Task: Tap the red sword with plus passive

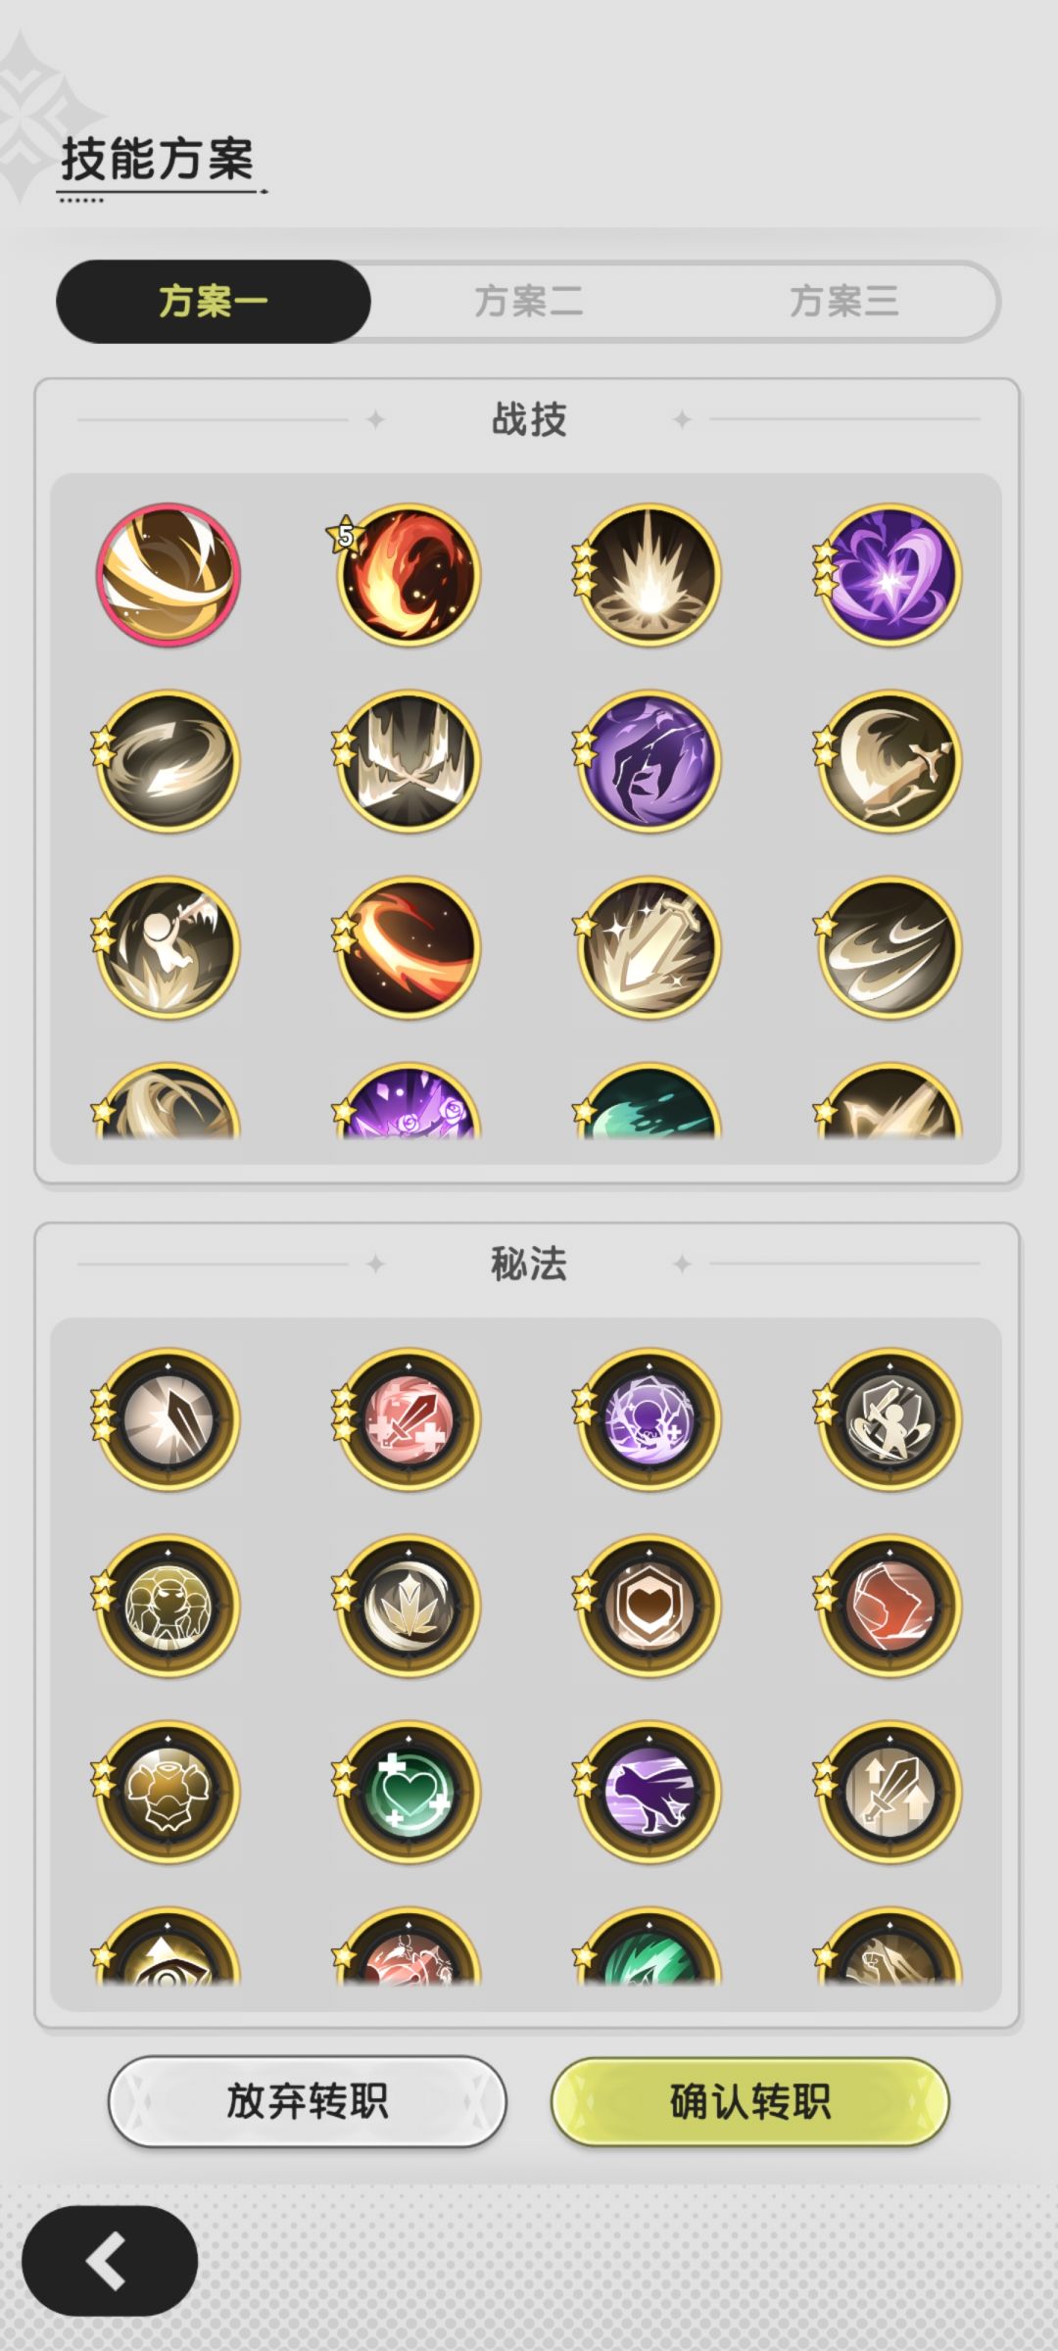Action: pyautogui.click(x=409, y=1419)
